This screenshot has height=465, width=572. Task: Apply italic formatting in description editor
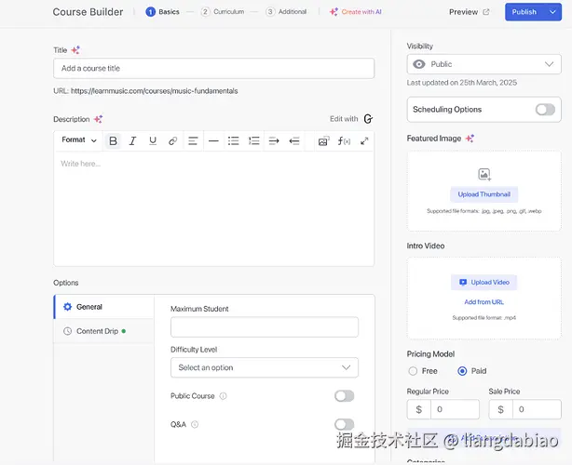133,140
